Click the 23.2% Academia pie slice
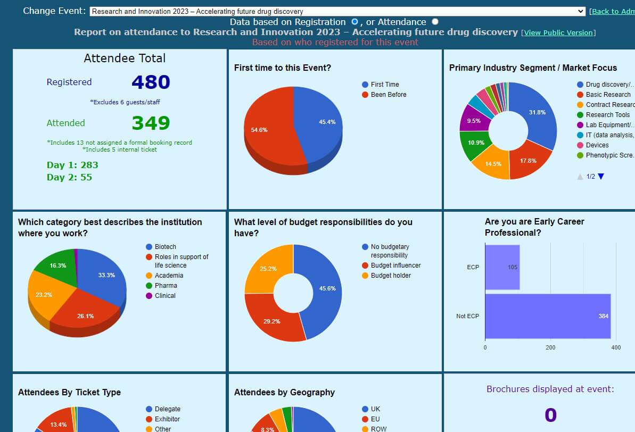Screen dimensions: 635x432 tap(46, 296)
